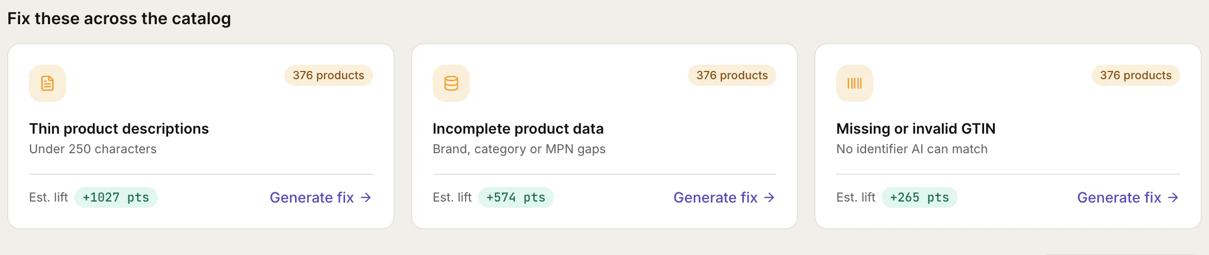Click arrow next to incomplete data Generate fix
Viewport: 1209px width, 255px height.
769,197
